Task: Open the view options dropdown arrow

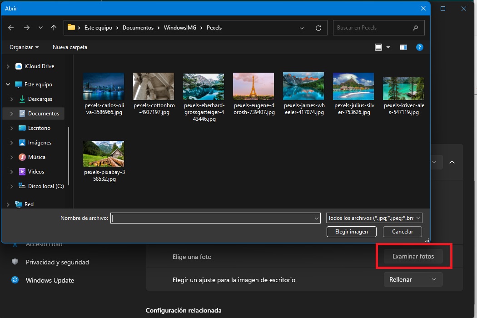Action: [388, 47]
